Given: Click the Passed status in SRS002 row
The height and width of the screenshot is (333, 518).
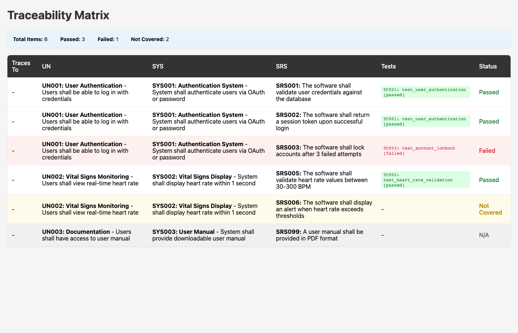Looking at the screenshot, I should click(x=489, y=121).
